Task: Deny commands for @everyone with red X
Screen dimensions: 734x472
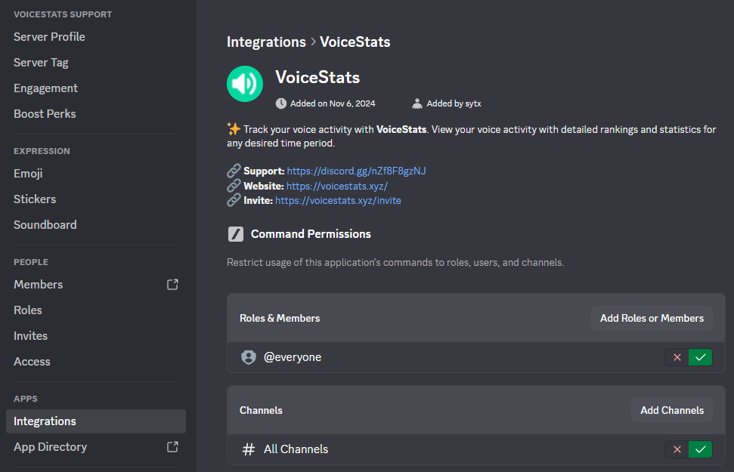Action: [x=677, y=357]
